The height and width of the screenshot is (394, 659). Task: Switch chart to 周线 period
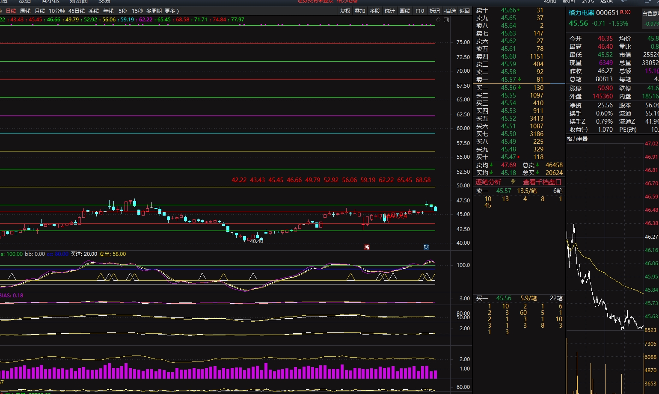(x=25, y=11)
